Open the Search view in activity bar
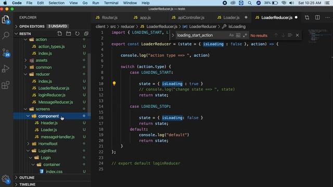333x187 pixels. tap(6, 35)
